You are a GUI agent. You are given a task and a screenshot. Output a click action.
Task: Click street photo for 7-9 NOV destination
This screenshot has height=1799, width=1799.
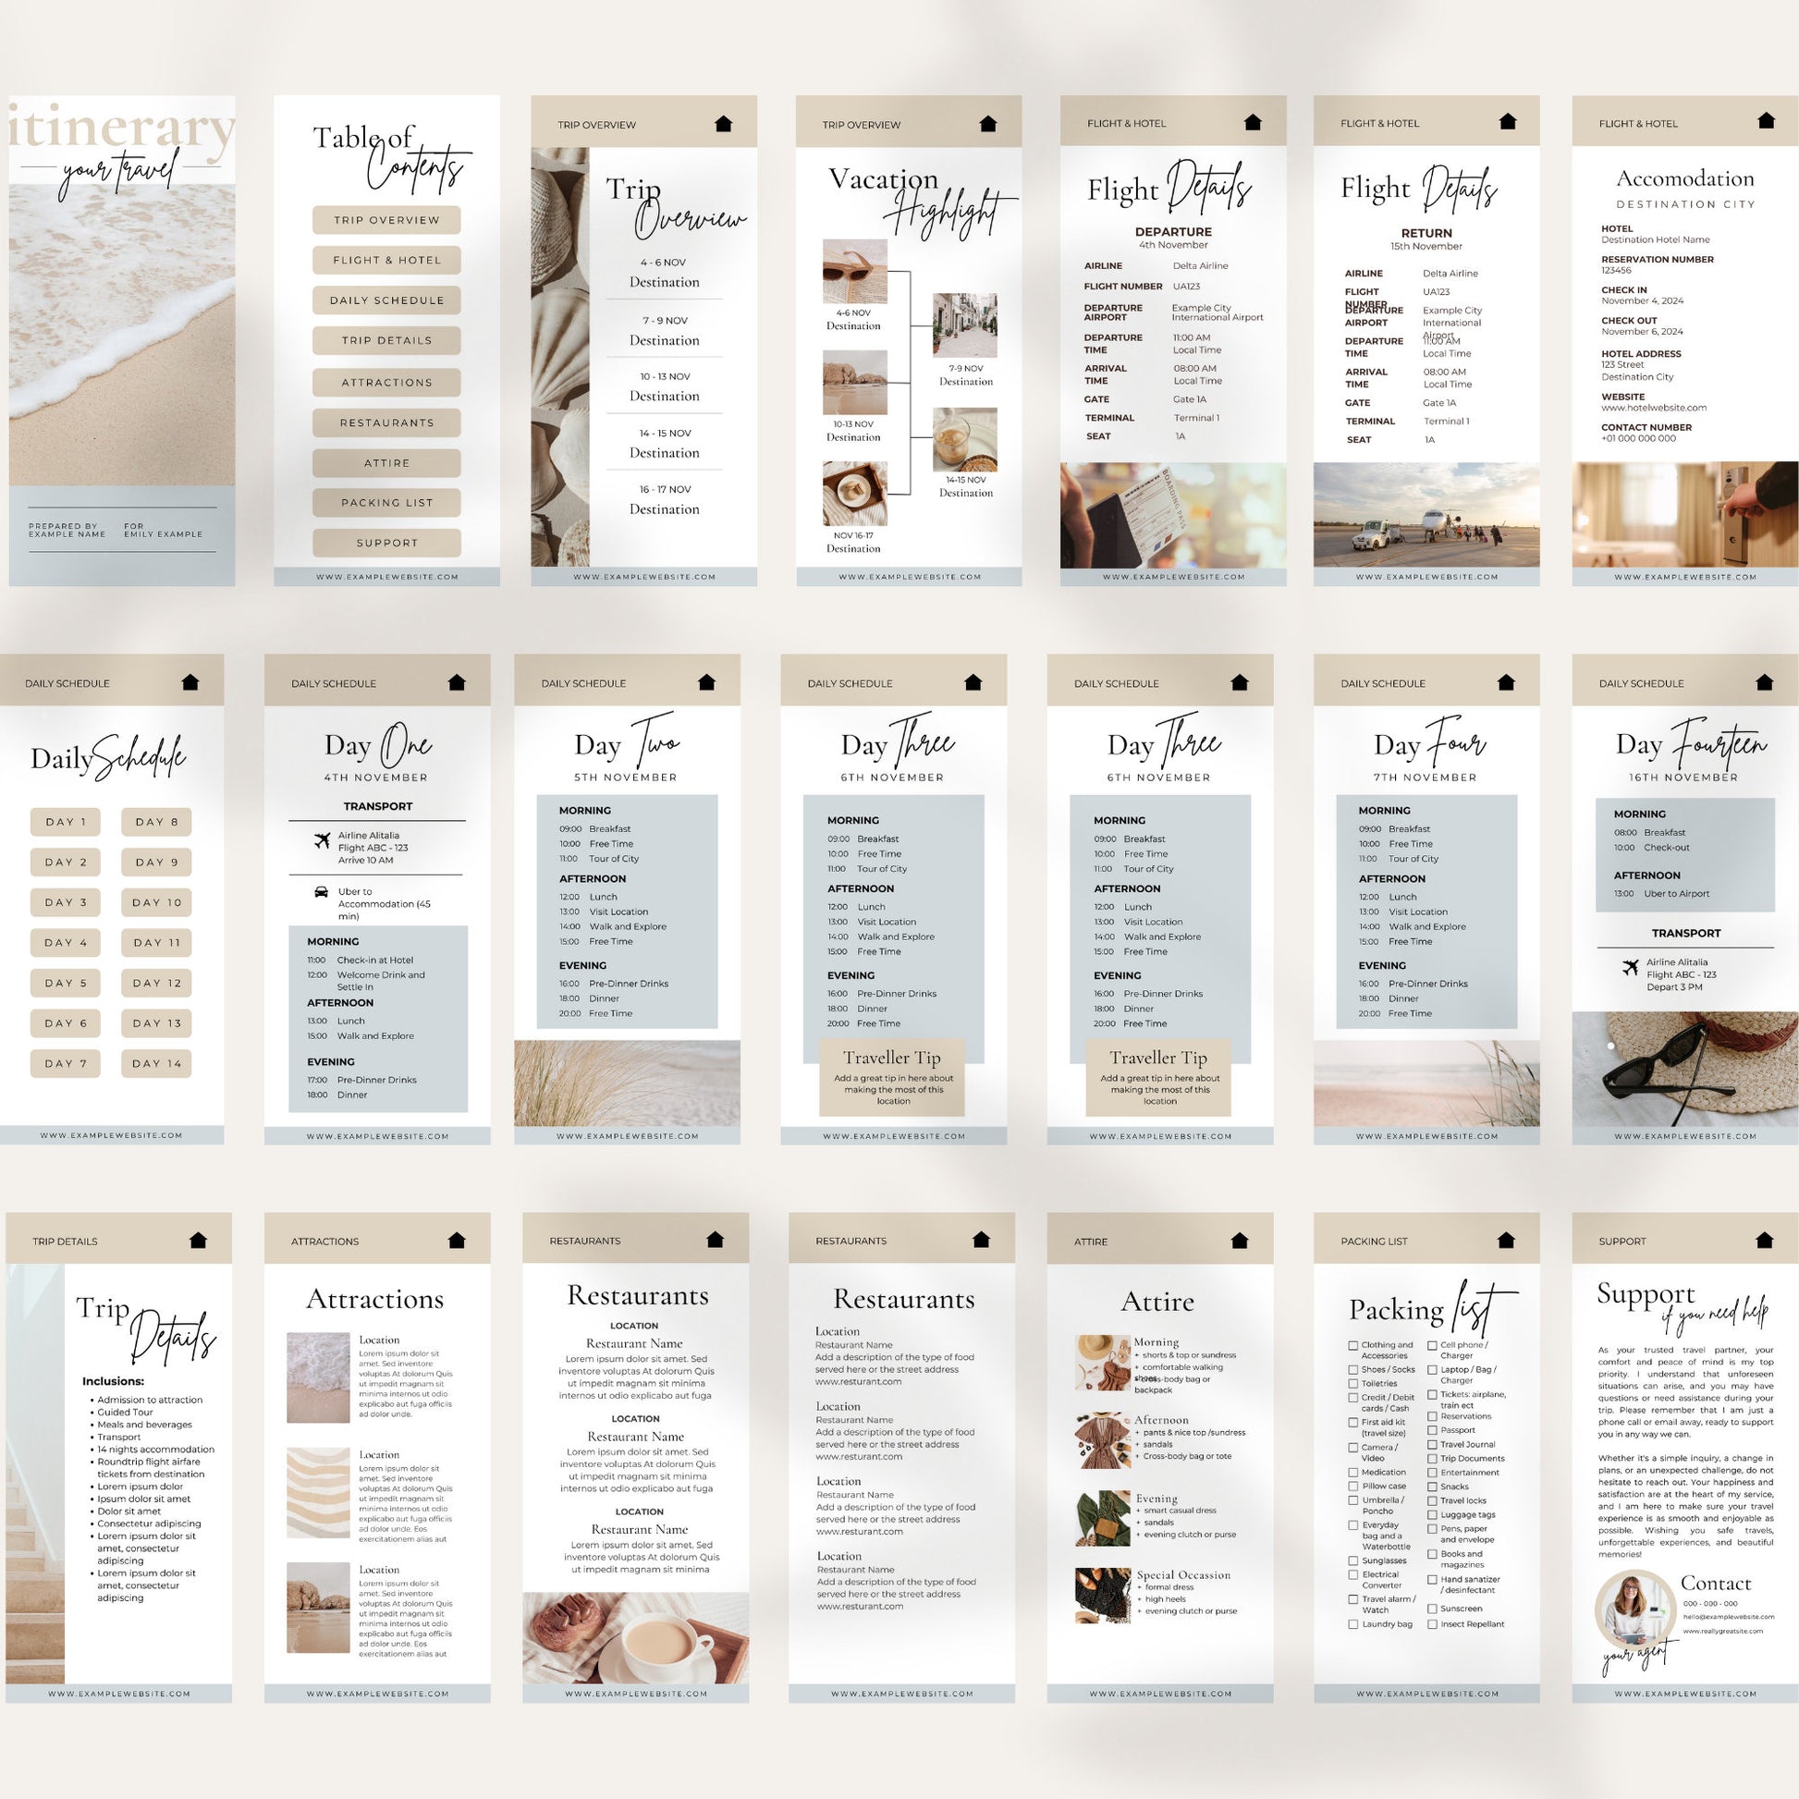pos(966,326)
